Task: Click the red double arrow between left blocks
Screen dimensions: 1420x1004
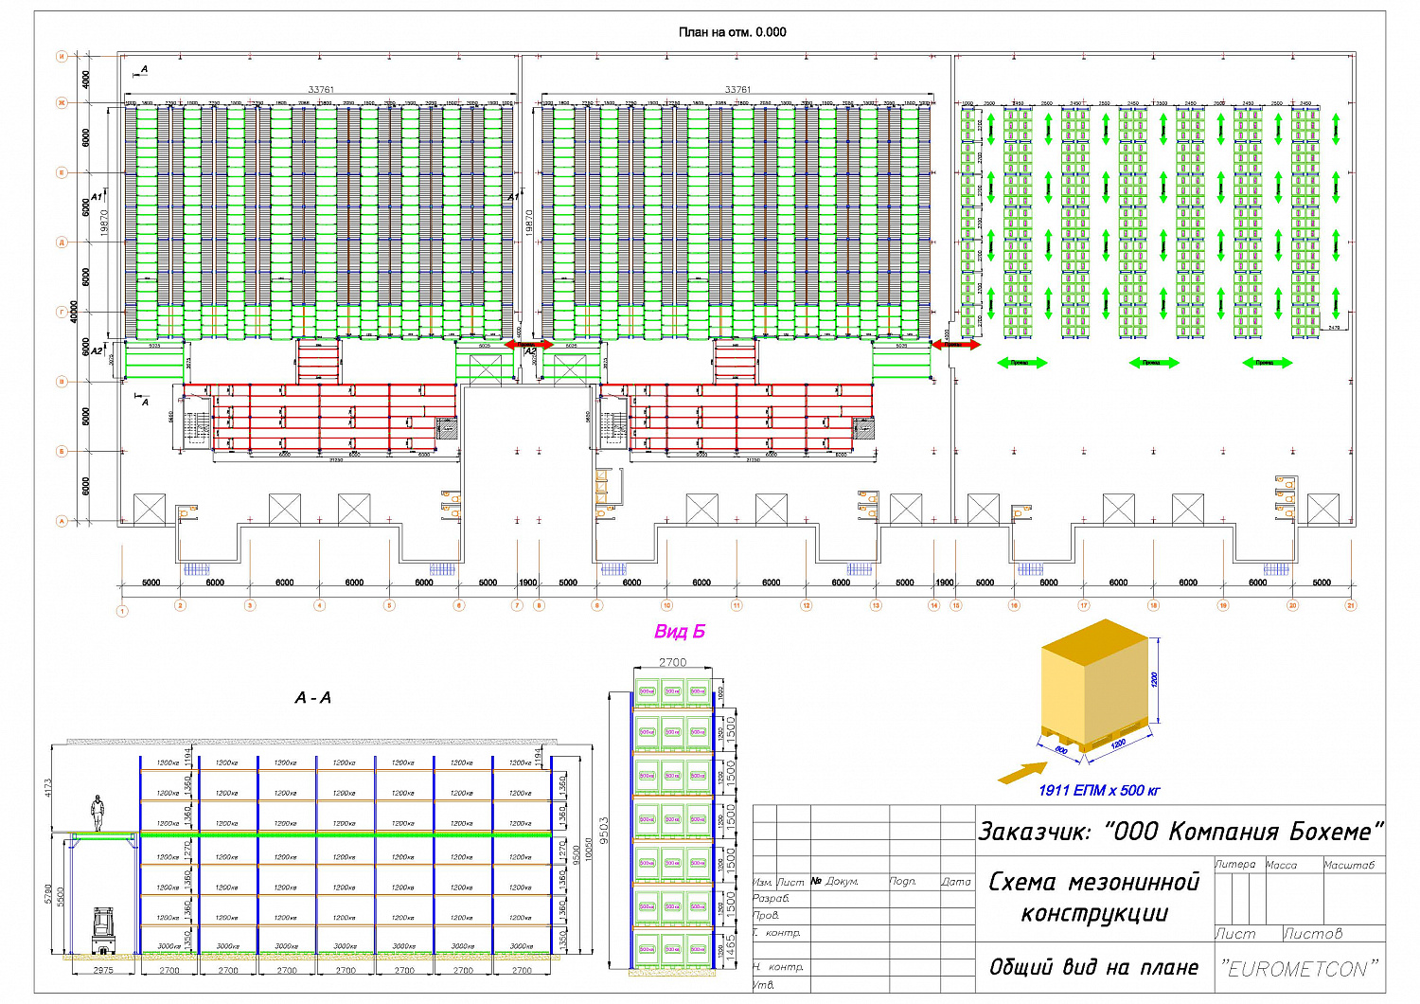Action: click(x=528, y=345)
